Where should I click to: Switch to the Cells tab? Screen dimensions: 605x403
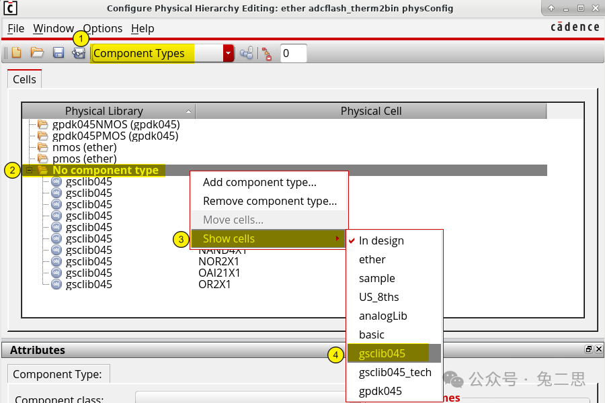click(24, 79)
